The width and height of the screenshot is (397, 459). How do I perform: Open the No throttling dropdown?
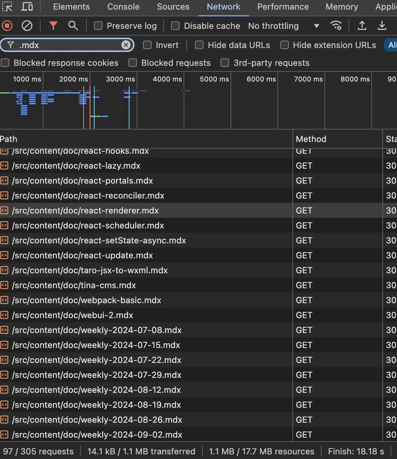tap(283, 26)
